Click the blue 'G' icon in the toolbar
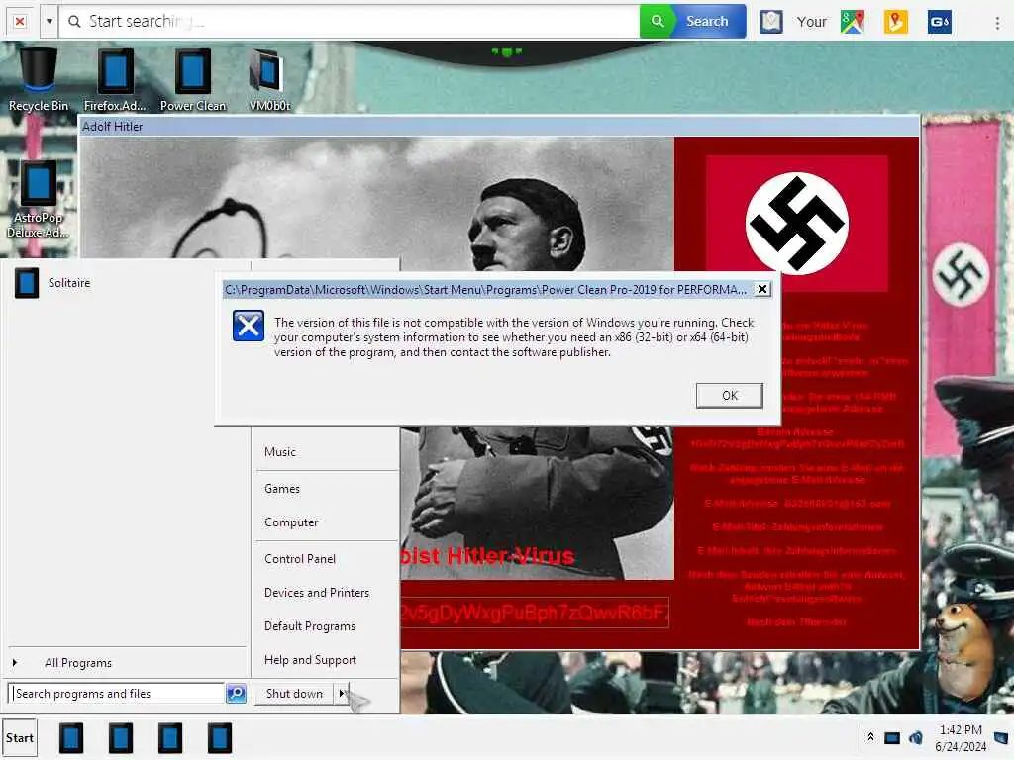The height and width of the screenshot is (760, 1014). pyautogui.click(x=939, y=22)
